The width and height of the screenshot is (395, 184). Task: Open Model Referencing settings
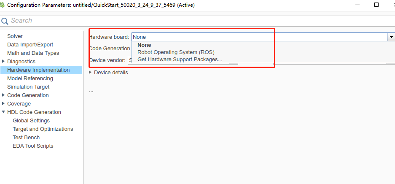tap(30, 78)
